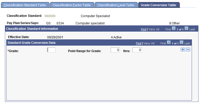Click the XXXXXX classification standard code
Viewport: 200px width, 106px height.
(x=50, y=16)
